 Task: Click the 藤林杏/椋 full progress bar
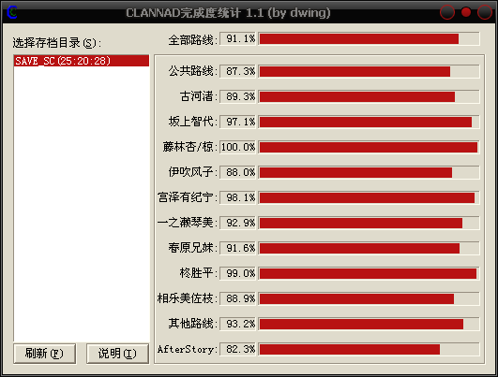click(x=369, y=147)
